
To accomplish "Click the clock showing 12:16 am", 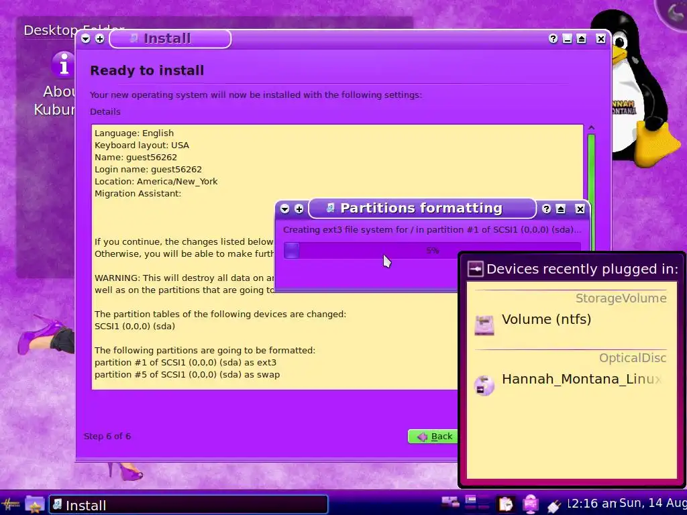I will tap(592, 504).
